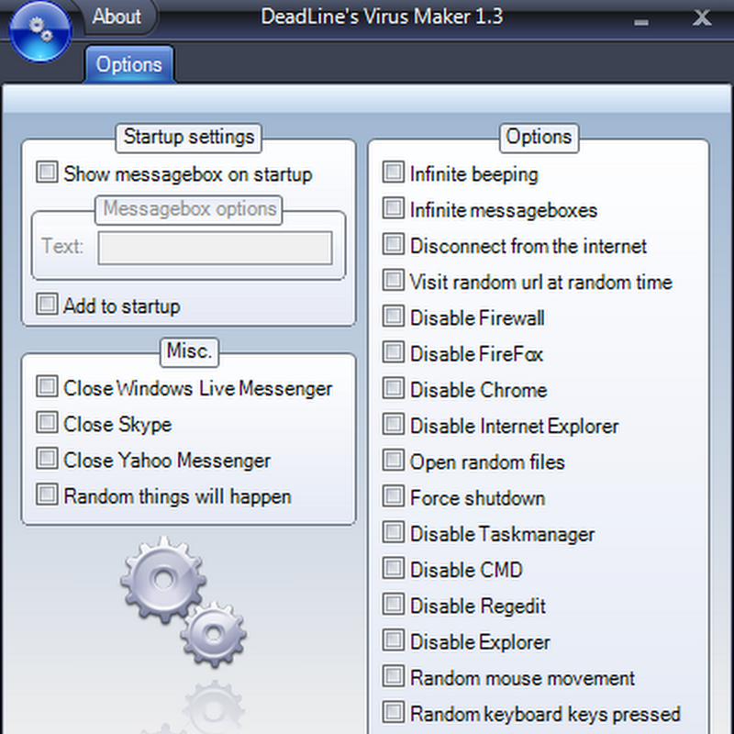734x734 pixels.
Task: Toggle Force shutdown checkbox
Action: tap(394, 496)
